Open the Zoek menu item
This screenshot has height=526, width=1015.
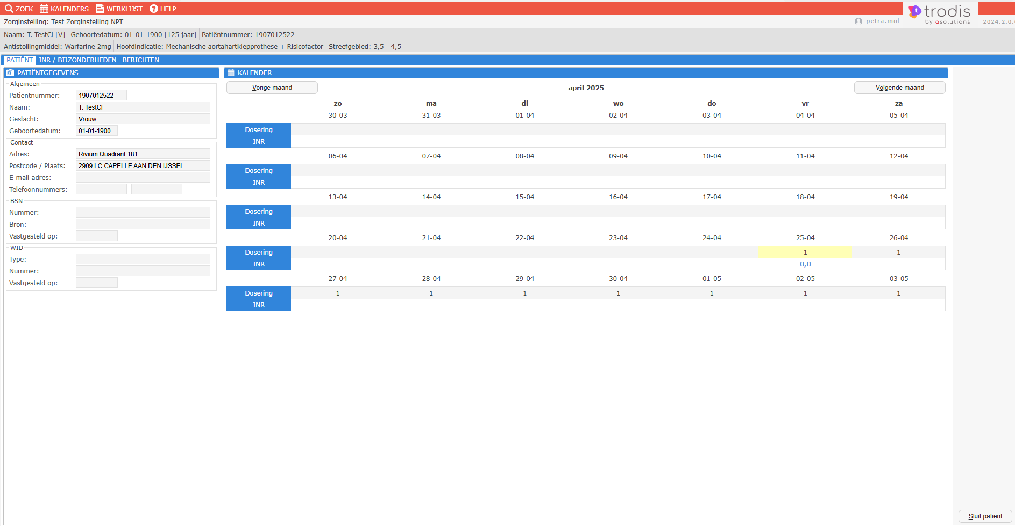point(19,9)
